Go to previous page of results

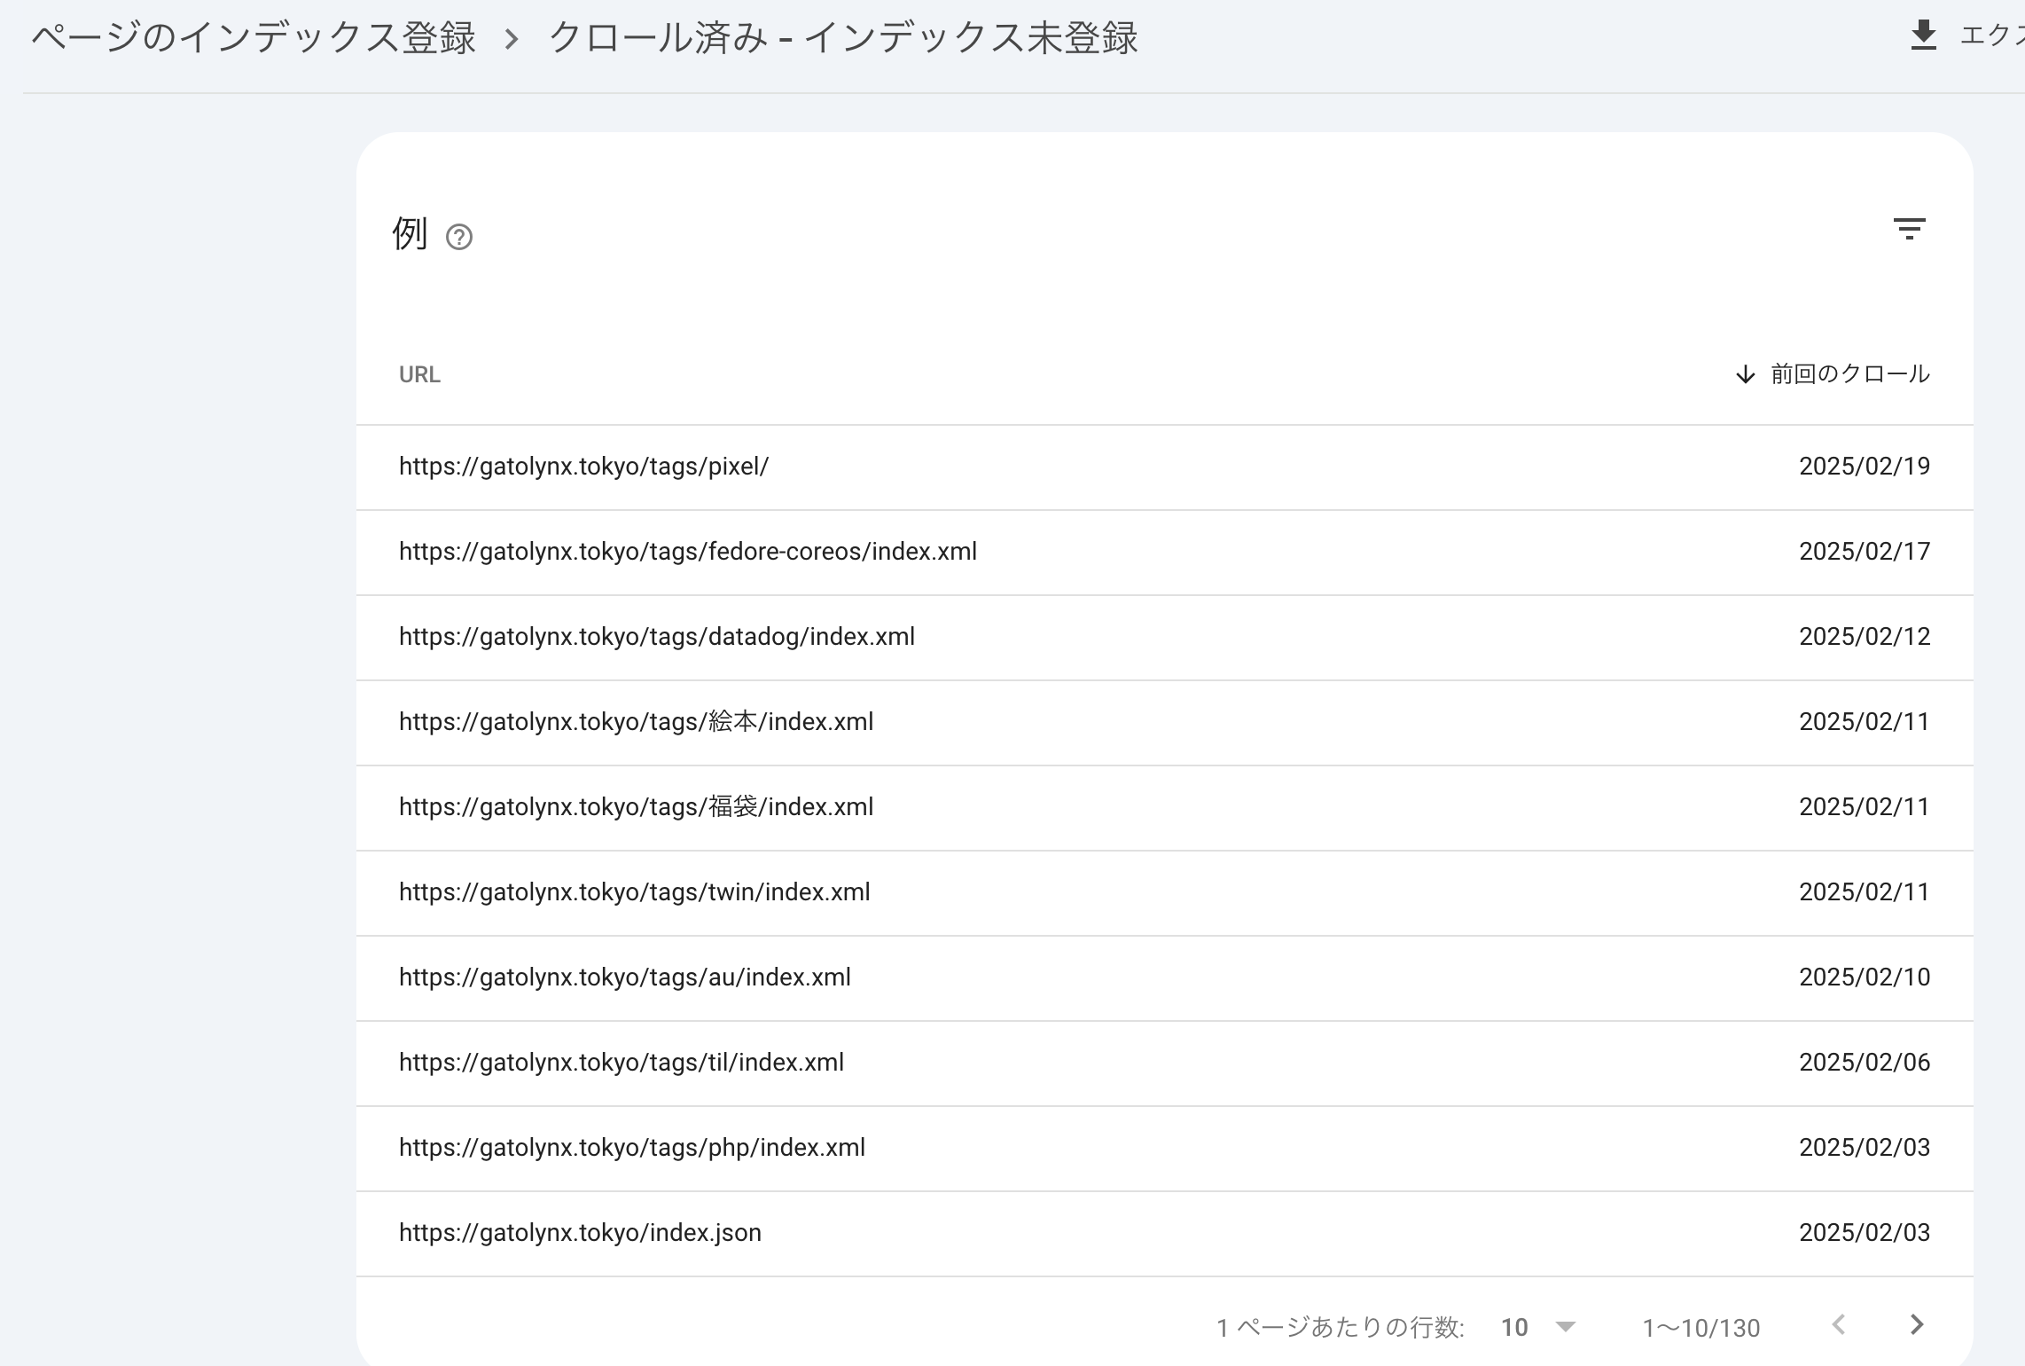pyautogui.click(x=1838, y=1325)
